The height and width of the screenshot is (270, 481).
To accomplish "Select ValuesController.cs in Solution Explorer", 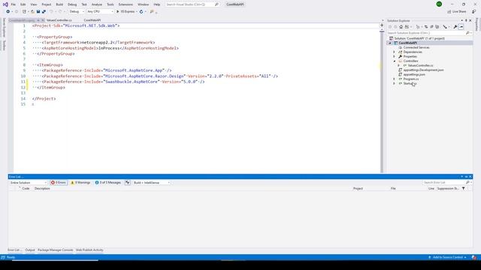I will 421,65.
